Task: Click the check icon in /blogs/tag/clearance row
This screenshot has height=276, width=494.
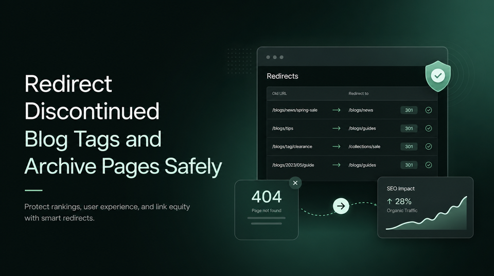Action: (x=429, y=146)
